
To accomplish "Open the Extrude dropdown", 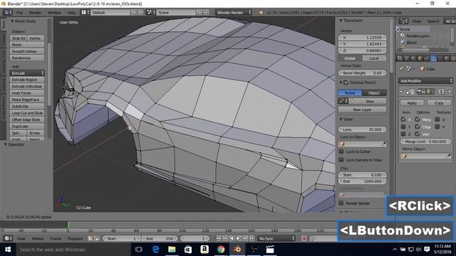I will tap(27, 73).
